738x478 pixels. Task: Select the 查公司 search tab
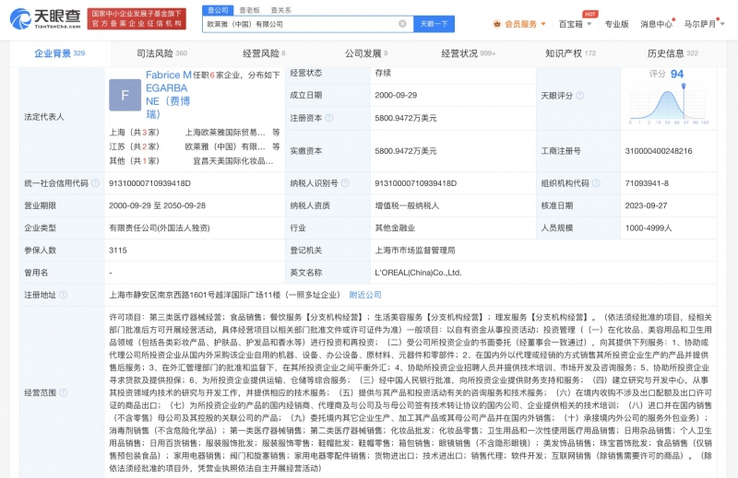point(218,10)
